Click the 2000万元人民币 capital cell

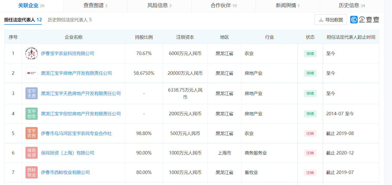click(x=185, y=114)
